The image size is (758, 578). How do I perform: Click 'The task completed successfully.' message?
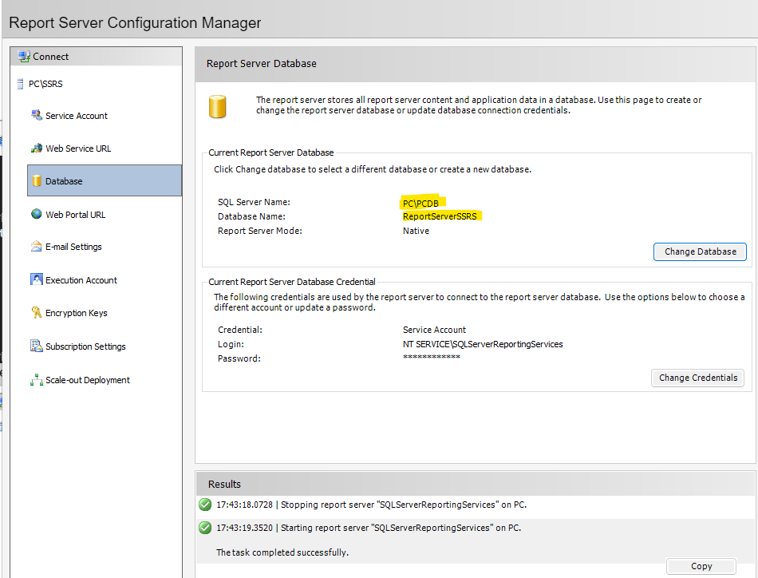pyautogui.click(x=282, y=552)
